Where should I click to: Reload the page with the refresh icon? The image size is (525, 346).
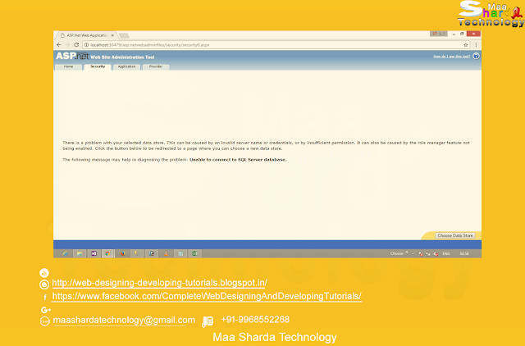[76, 45]
